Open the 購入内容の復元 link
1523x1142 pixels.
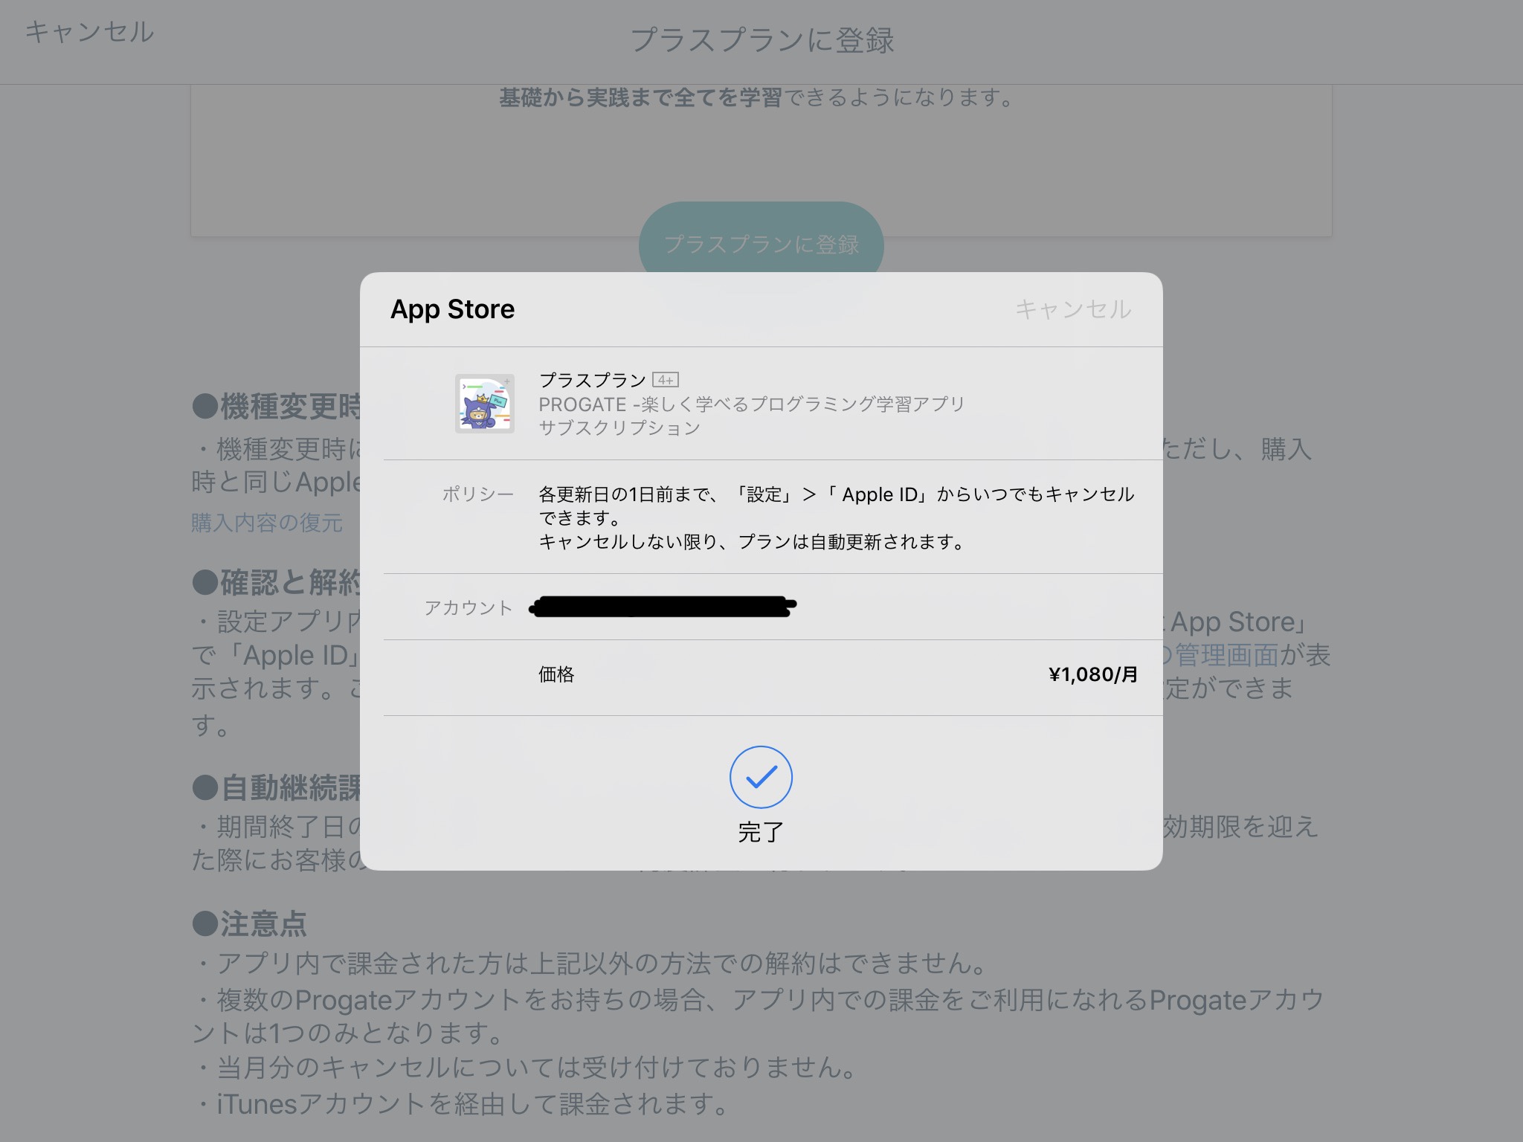coord(267,523)
